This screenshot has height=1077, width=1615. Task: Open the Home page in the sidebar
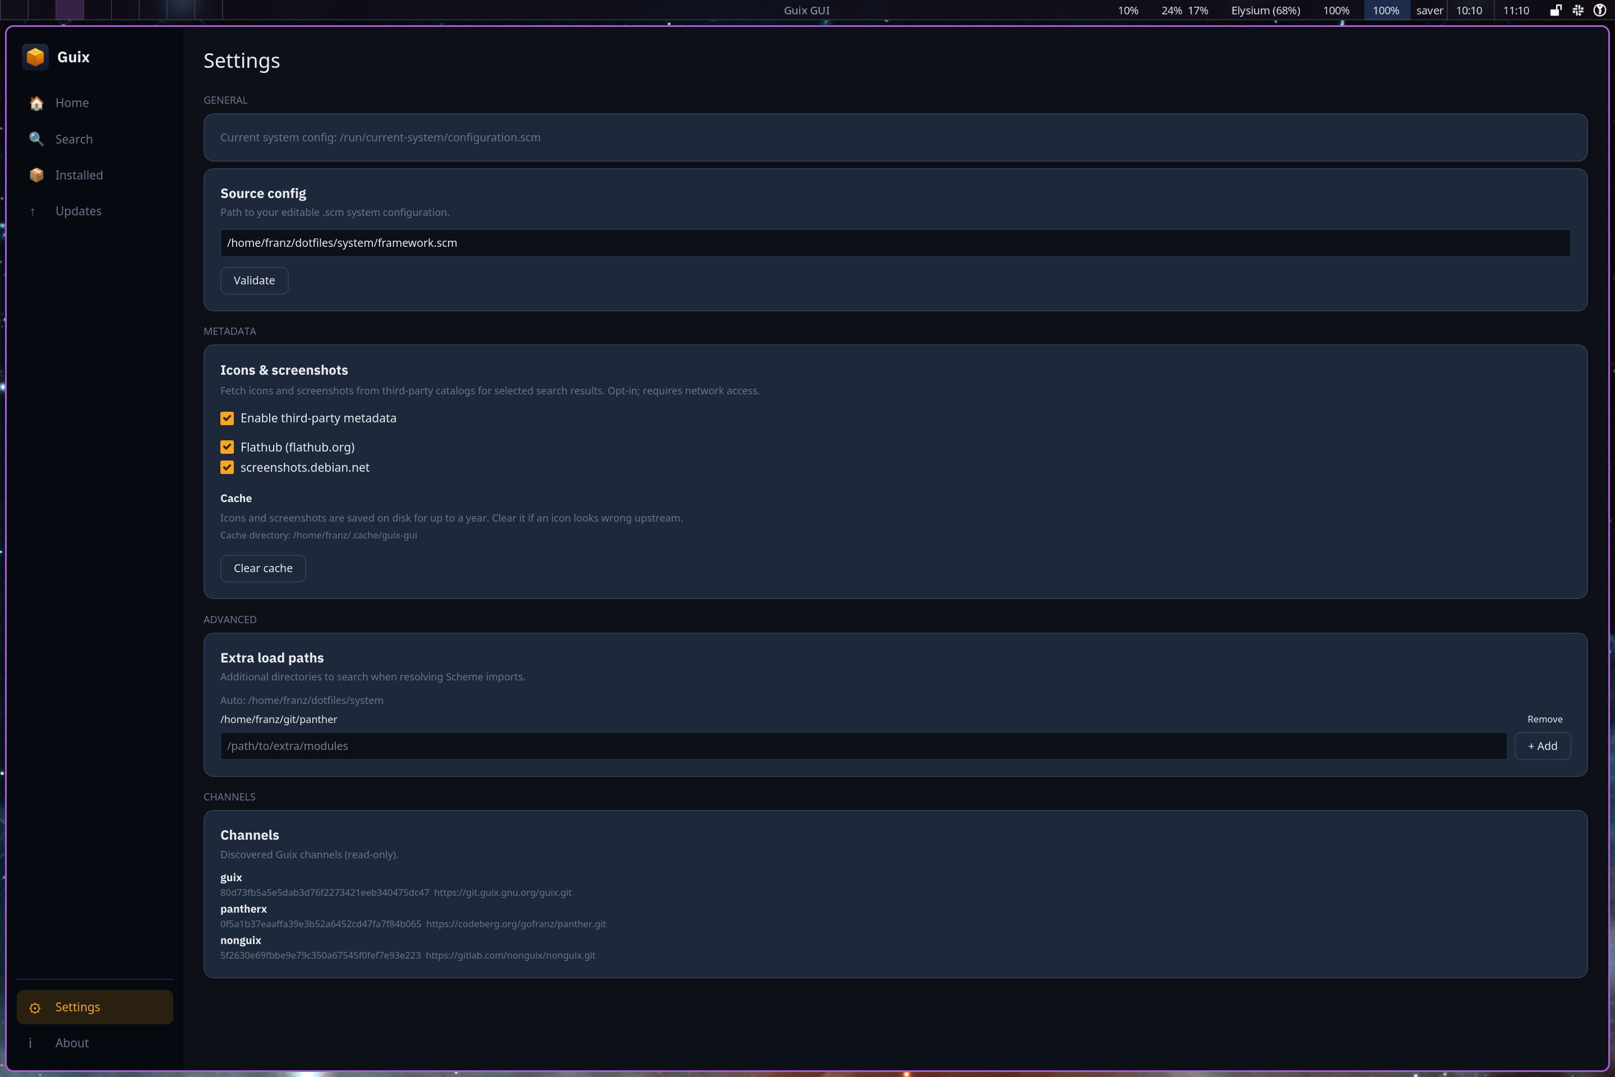click(95, 103)
